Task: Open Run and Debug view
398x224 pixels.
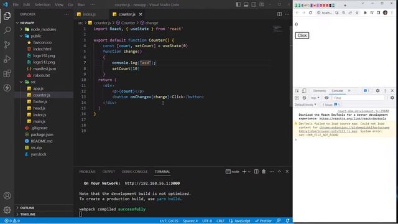Action: point(7,59)
